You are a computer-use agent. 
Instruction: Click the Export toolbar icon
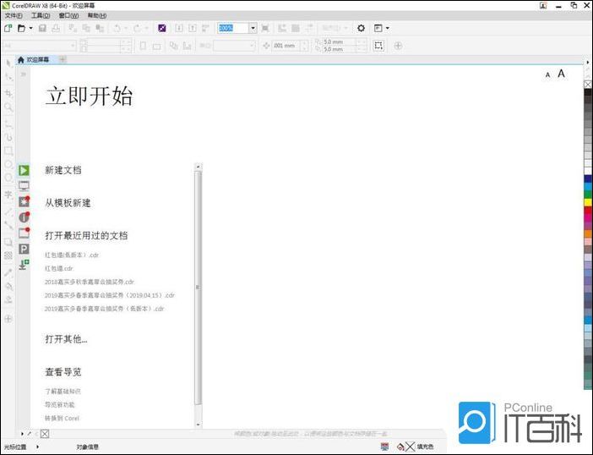coord(193,29)
